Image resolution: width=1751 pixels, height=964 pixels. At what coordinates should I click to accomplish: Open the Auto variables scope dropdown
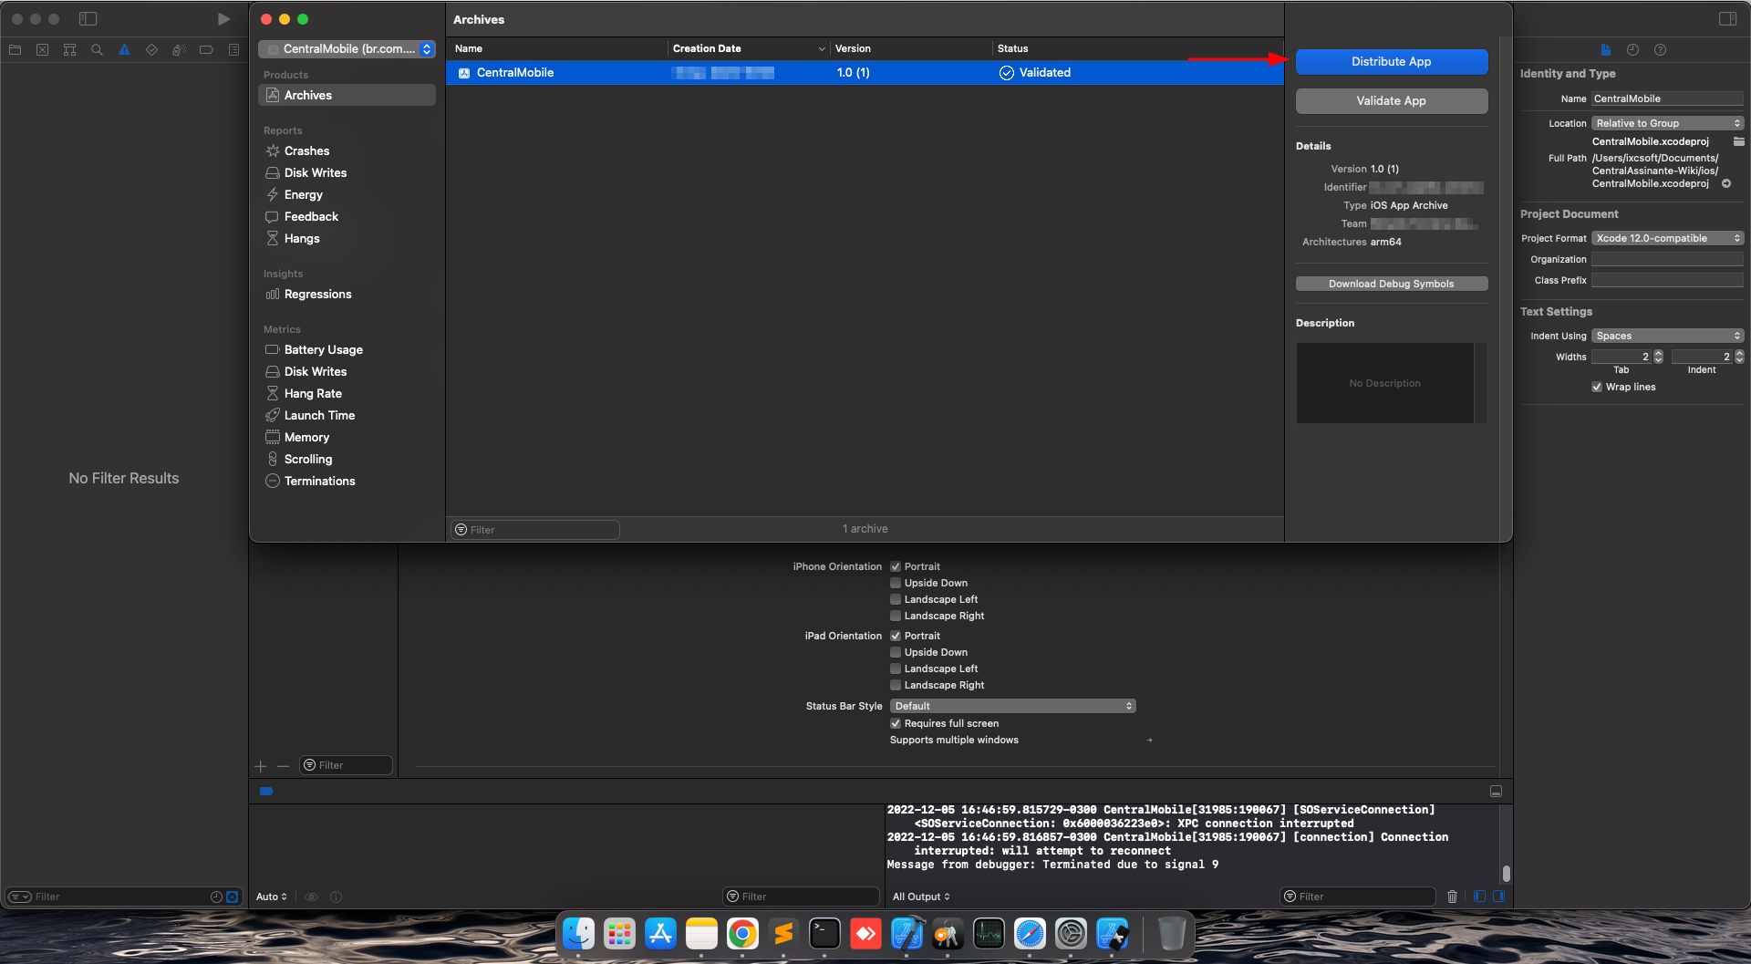(272, 897)
